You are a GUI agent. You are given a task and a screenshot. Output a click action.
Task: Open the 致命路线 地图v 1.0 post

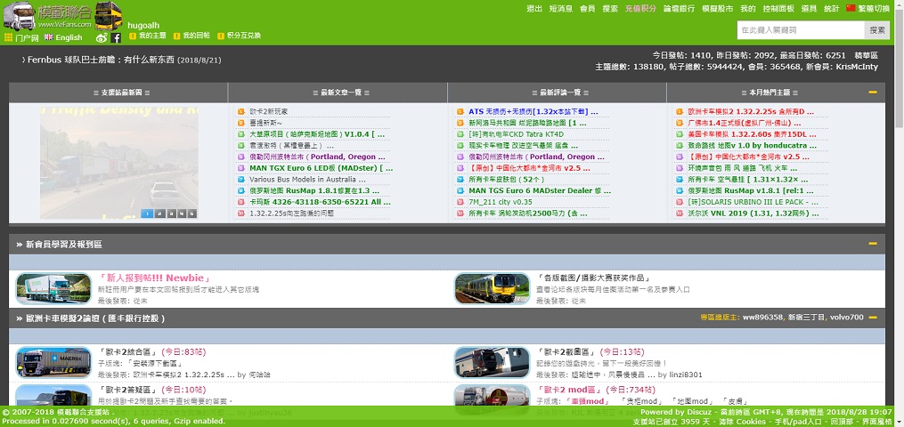coord(753,146)
